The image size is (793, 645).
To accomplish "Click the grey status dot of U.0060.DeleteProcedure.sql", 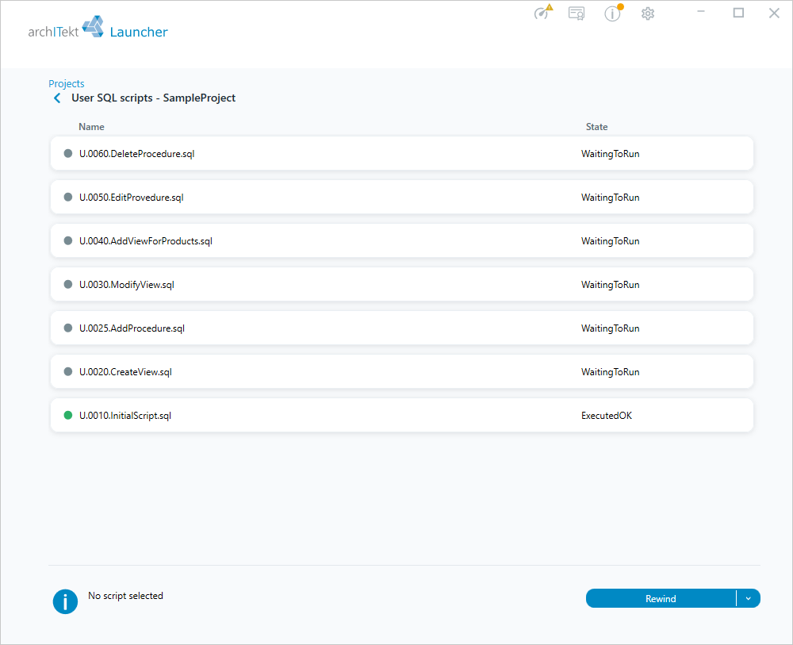I will pos(67,153).
